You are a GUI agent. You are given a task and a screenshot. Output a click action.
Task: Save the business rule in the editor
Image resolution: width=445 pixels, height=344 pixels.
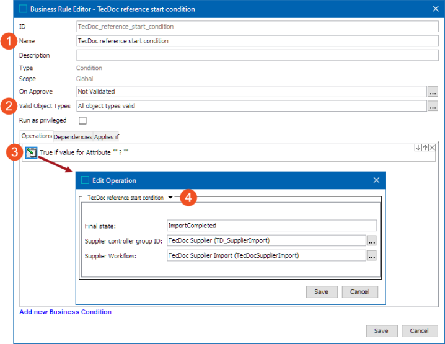click(x=382, y=331)
